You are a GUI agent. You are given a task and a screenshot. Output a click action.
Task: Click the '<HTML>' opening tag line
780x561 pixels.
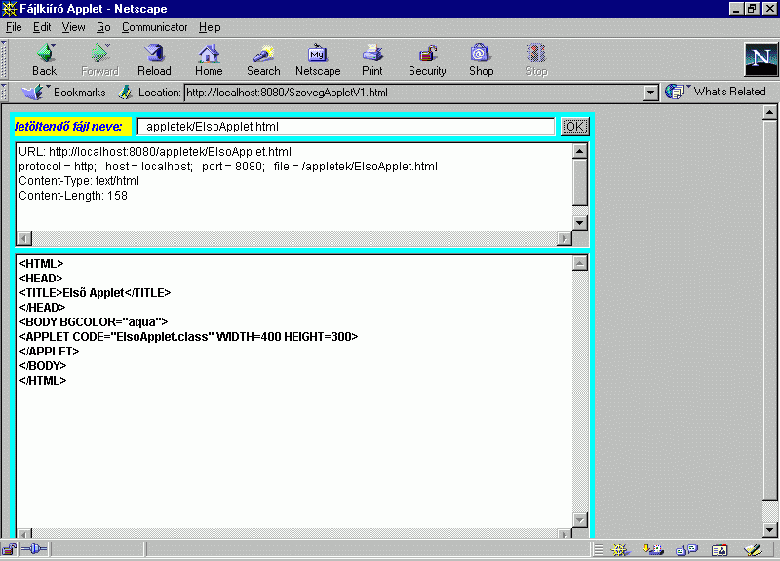point(41,263)
